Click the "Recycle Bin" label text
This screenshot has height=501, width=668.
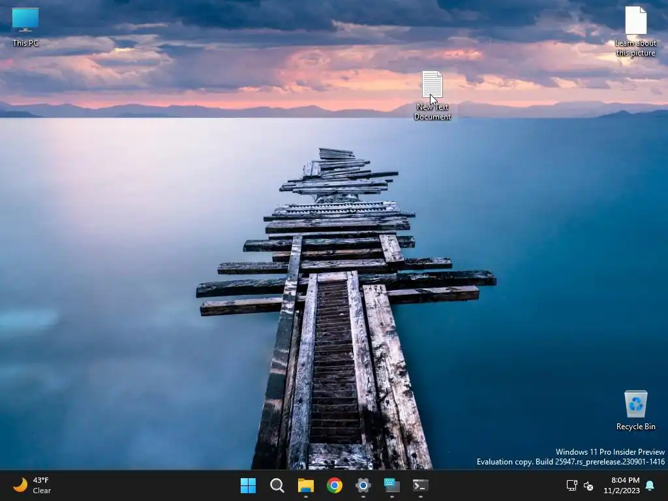tap(635, 427)
